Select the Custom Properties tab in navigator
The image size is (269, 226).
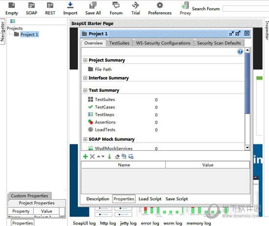click(29, 196)
